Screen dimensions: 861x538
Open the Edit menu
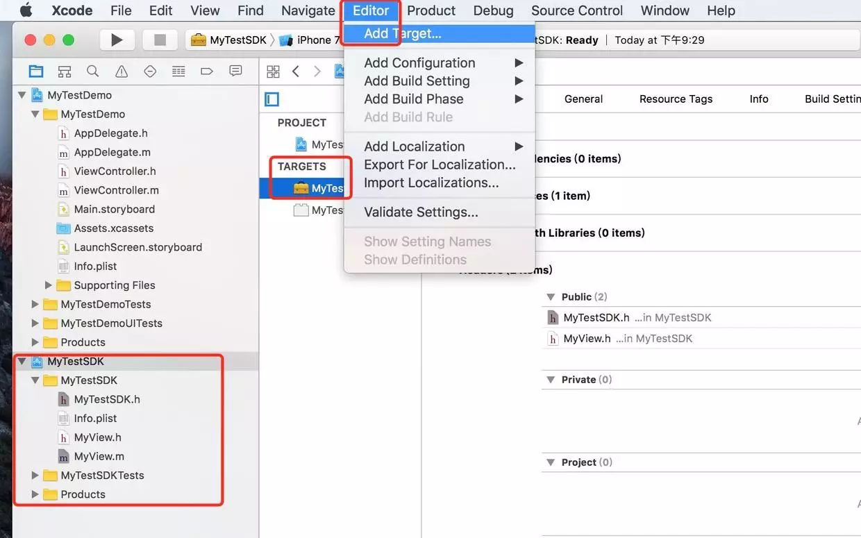(161, 10)
